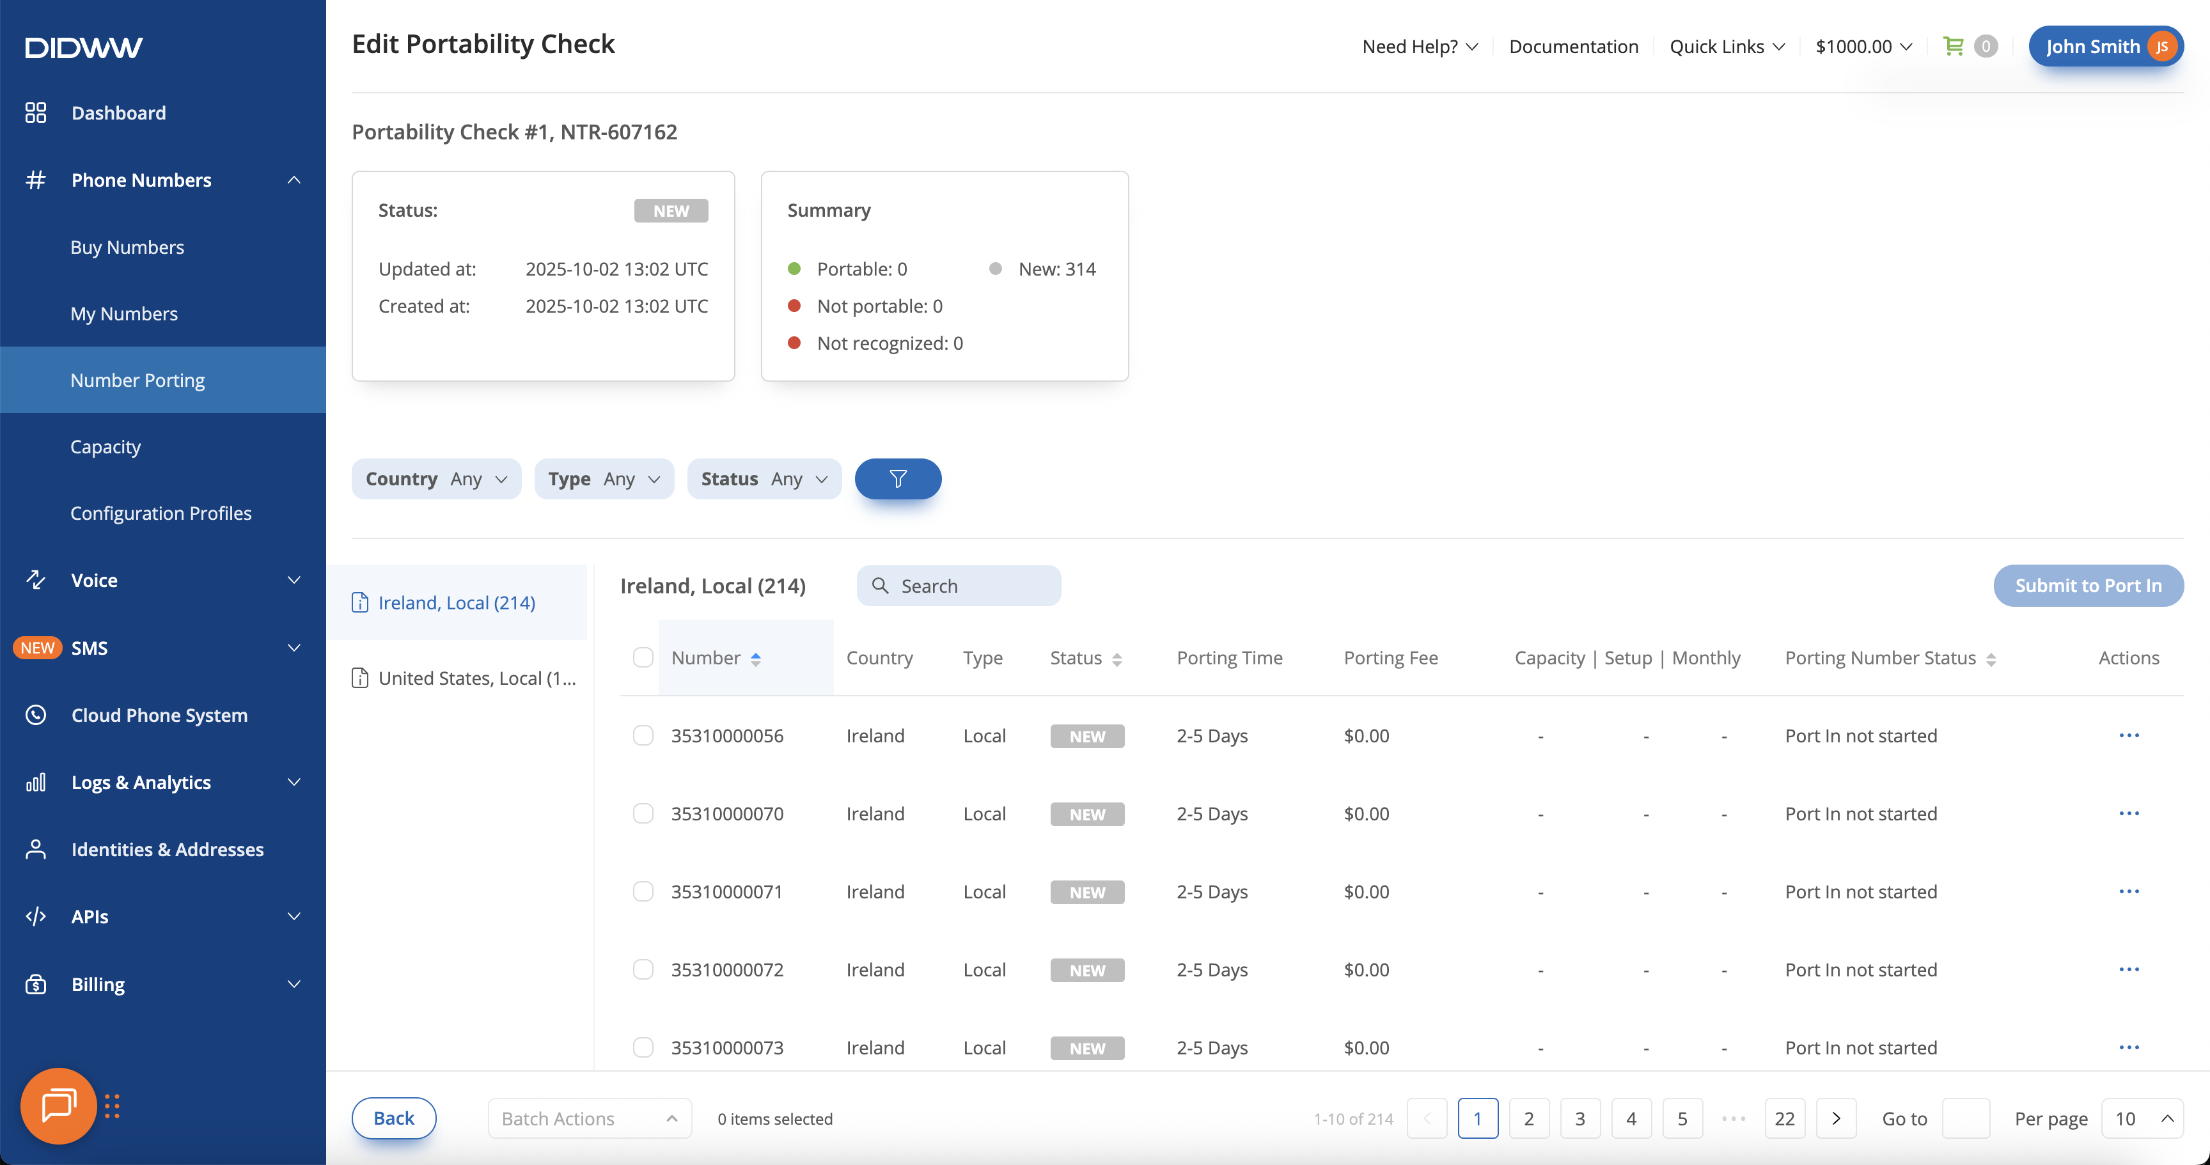Screen dimensions: 2210x1165
Task: Expand the Batch Actions dropdown
Action: (590, 1118)
